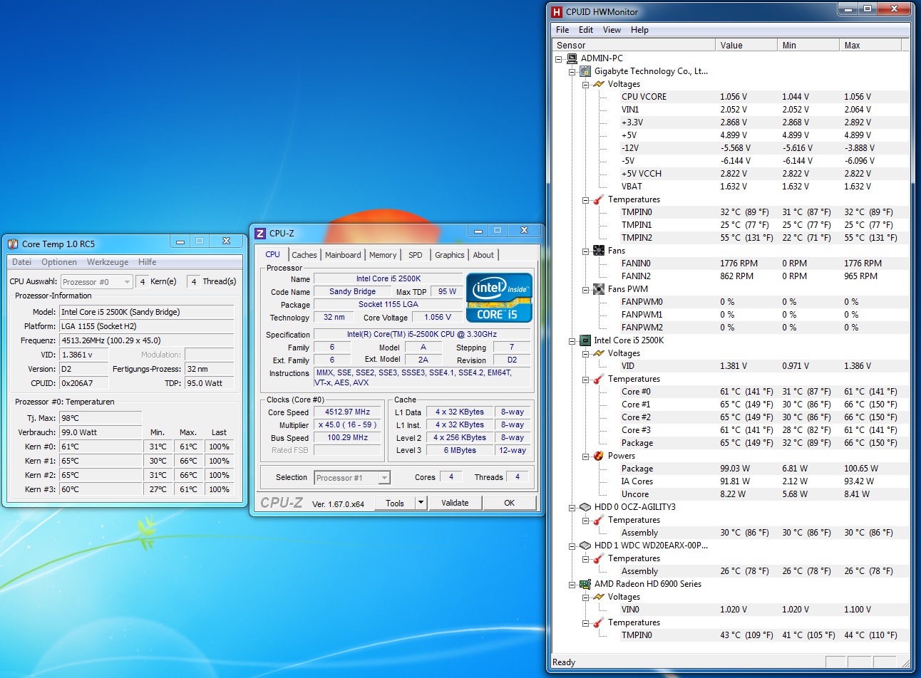Image resolution: width=921 pixels, height=678 pixels.
Task: Click the Sensor column header
Action: point(634,45)
